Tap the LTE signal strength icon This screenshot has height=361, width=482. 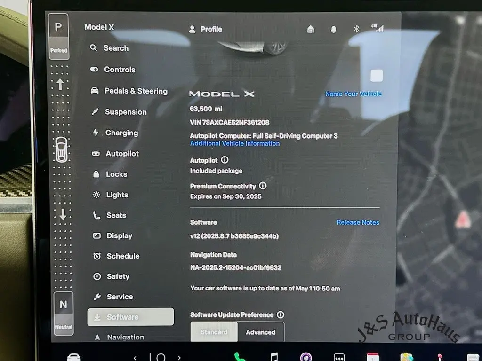coord(378,28)
